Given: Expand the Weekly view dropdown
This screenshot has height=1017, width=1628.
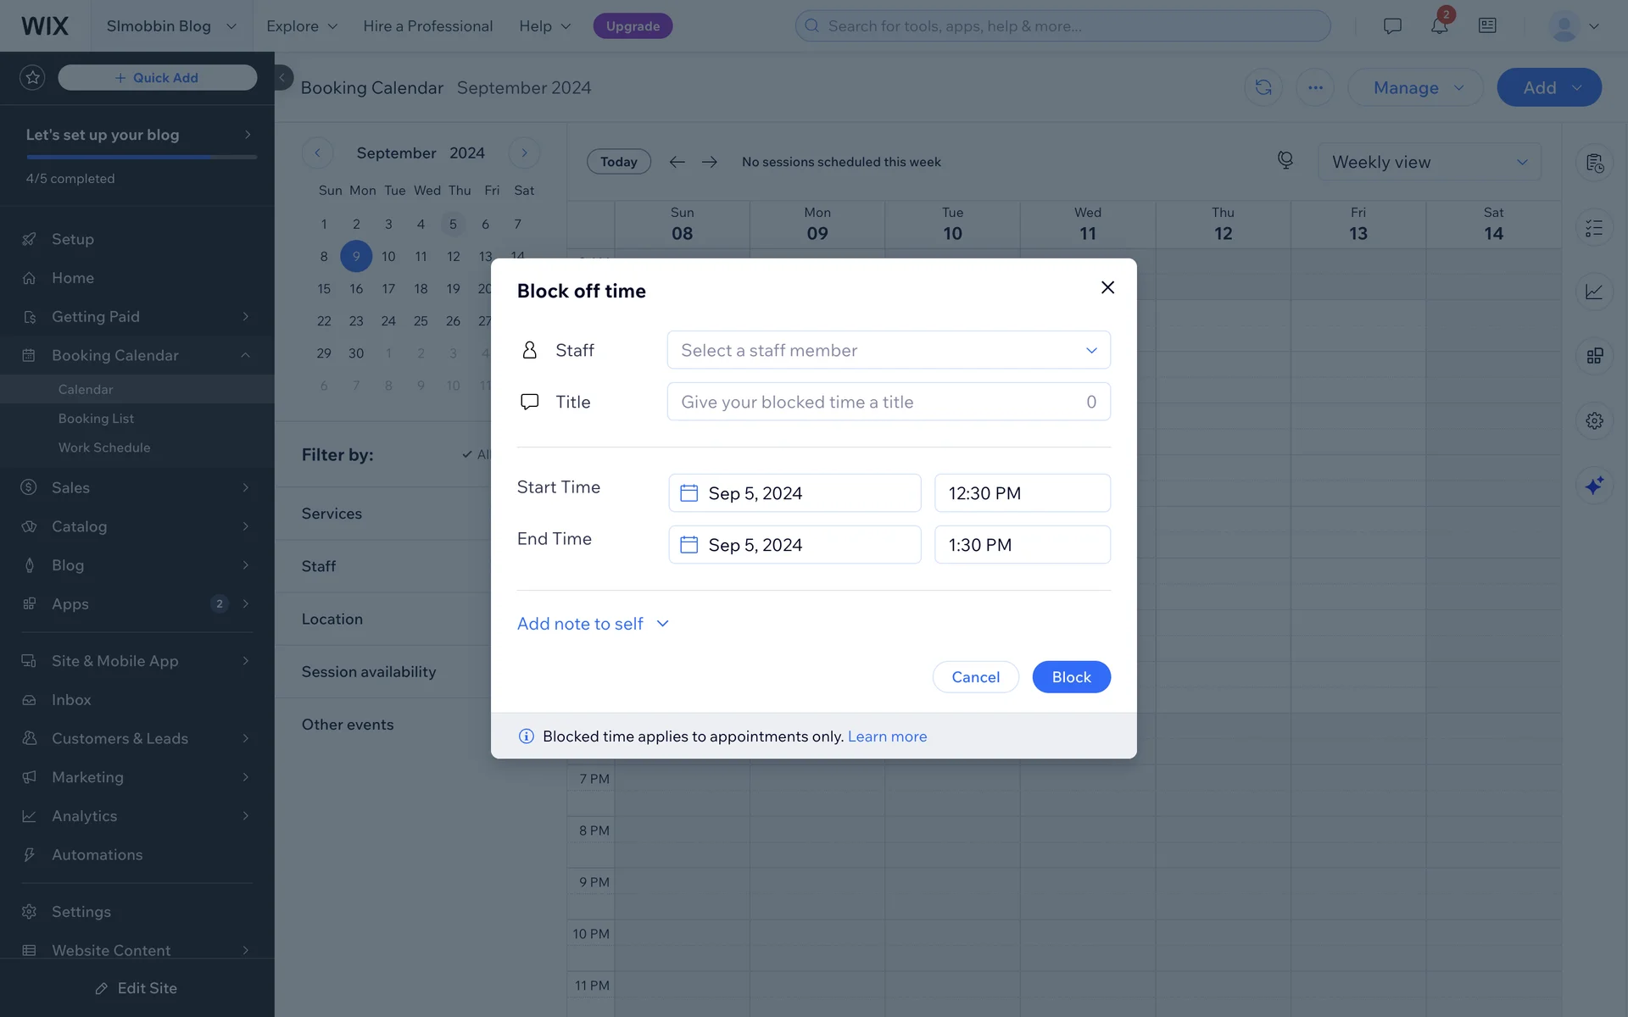Looking at the screenshot, I should [1429, 162].
